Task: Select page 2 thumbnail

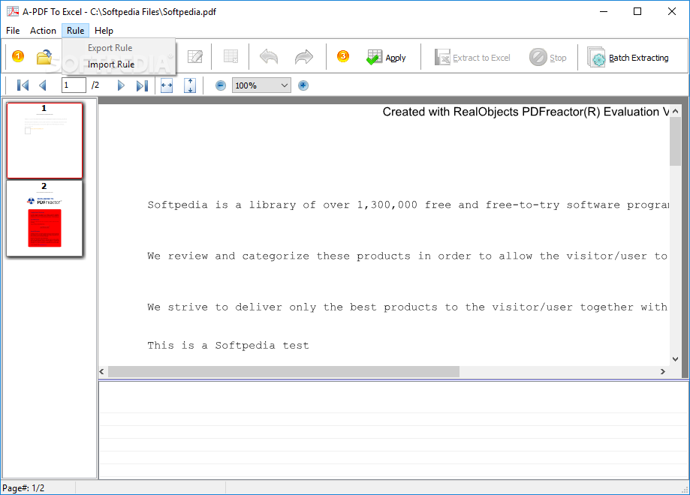Action: 44,218
